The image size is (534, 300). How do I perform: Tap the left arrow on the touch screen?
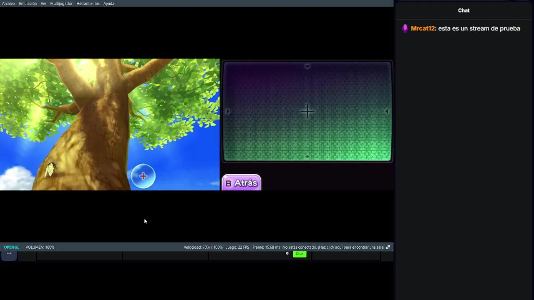tap(228, 111)
